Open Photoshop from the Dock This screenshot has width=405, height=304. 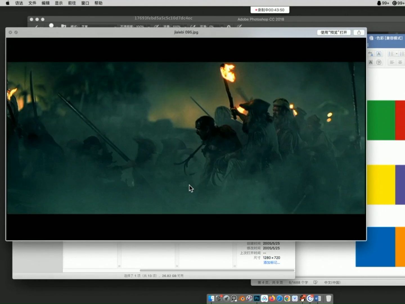257,298
